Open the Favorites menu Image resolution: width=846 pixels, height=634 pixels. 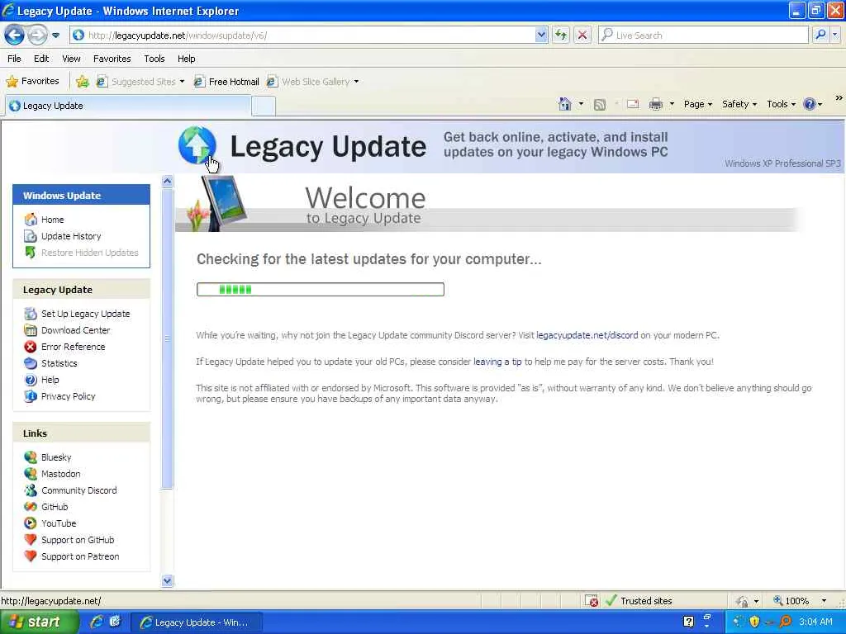(x=112, y=59)
